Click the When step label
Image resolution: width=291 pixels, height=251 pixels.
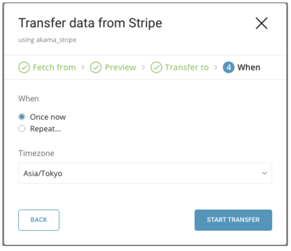click(249, 67)
